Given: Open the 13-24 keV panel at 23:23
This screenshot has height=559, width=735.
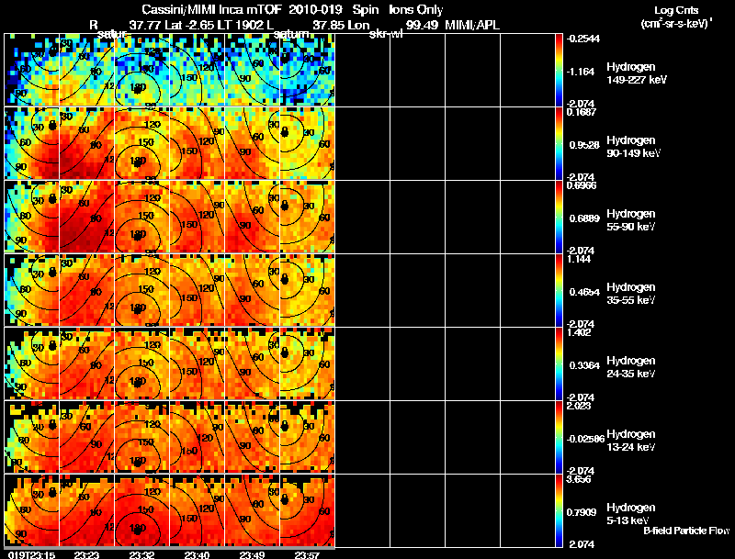Looking at the screenshot, I should click(86, 437).
